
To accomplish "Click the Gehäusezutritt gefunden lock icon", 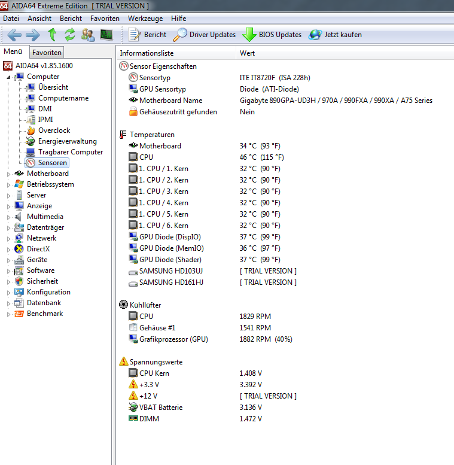I will (133, 112).
